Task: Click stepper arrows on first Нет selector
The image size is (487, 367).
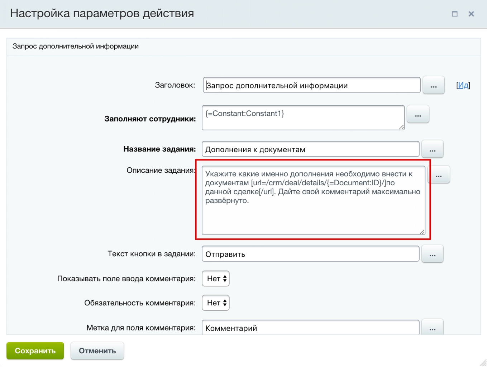Action: [x=224, y=278]
